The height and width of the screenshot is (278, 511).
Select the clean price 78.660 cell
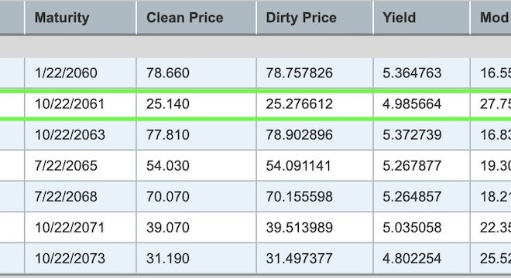click(197, 73)
